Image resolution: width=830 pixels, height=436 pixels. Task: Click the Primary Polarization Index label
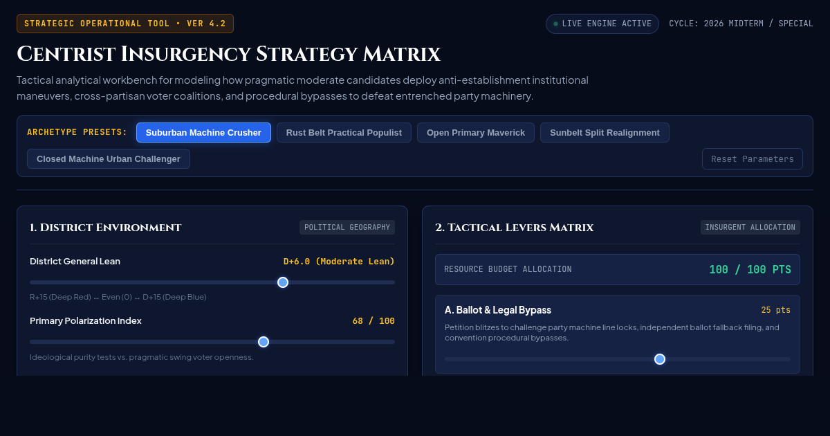pos(86,320)
